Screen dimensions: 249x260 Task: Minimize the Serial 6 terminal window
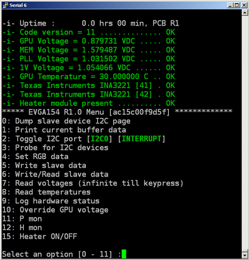(230, 5)
